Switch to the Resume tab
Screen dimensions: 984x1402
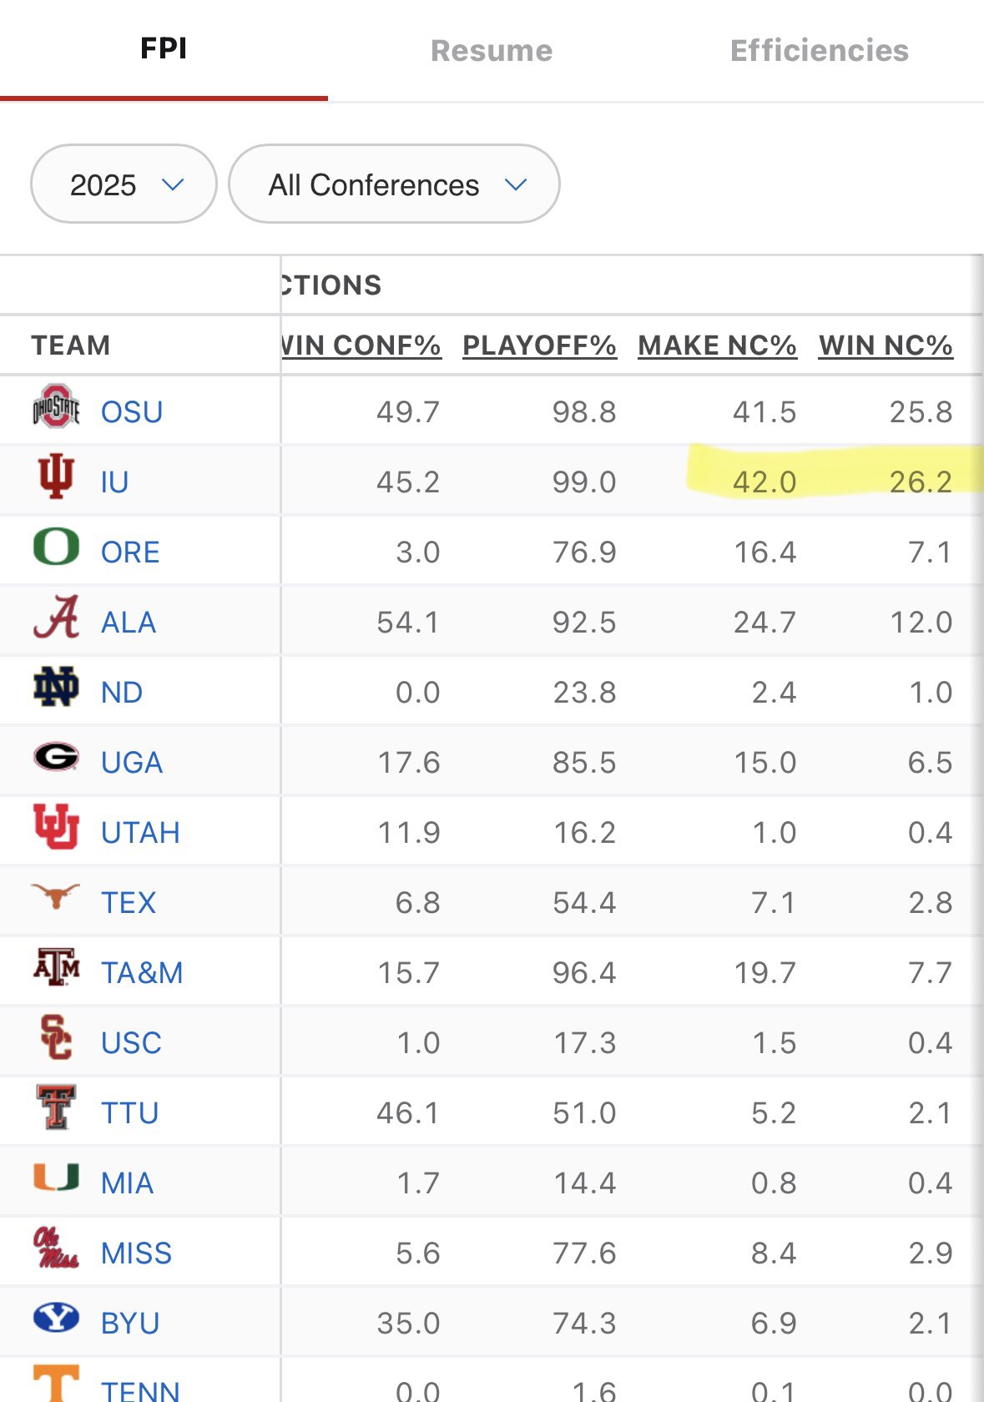(492, 51)
